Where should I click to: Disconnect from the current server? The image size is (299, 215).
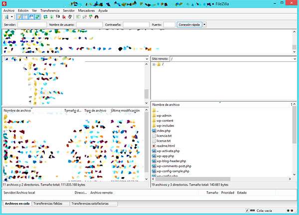point(64,17)
